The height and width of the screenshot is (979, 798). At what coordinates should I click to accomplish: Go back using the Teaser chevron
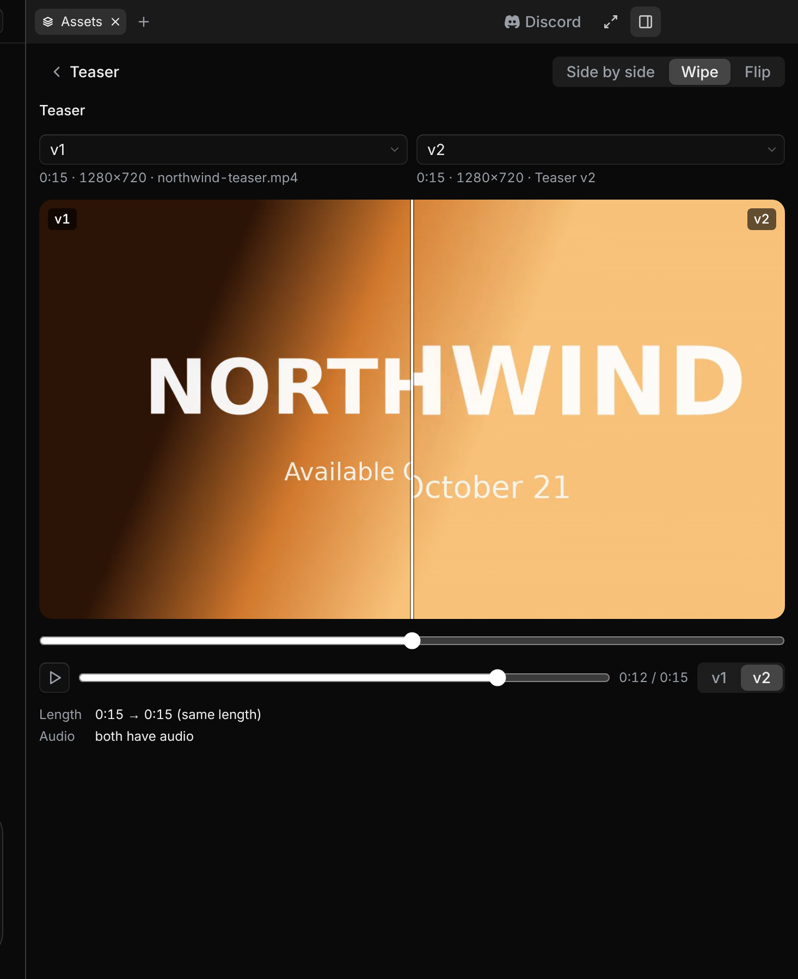pyautogui.click(x=57, y=72)
